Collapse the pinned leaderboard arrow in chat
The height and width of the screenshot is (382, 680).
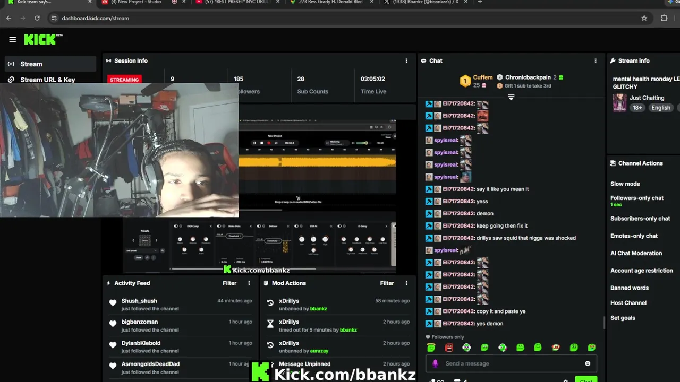511,97
